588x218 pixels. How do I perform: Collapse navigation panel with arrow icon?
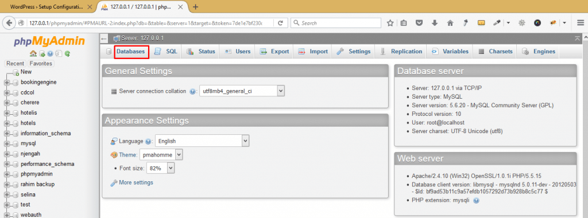pyautogui.click(x=105, y=38)
